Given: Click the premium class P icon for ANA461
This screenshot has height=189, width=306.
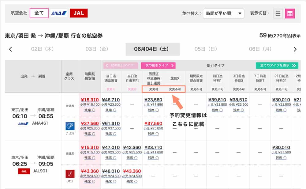Looking at the screenshot, I should pyautogui.click(x=70, y=126).
